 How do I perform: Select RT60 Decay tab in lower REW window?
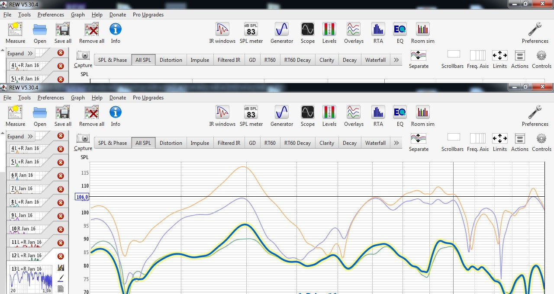(297, 143)
